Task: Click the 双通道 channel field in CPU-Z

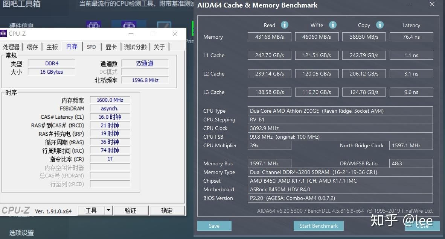Action: coord(145,64)
